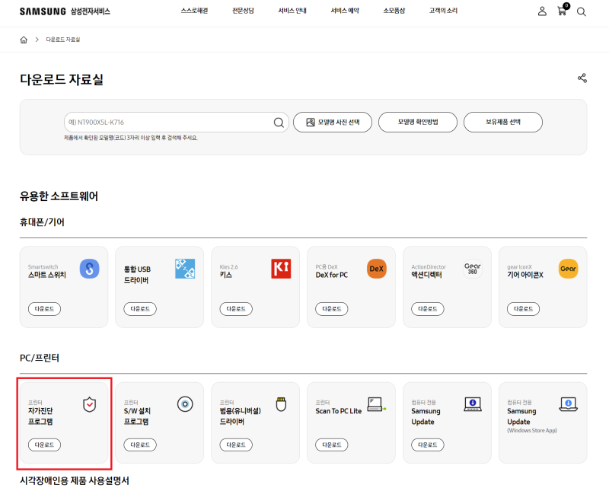
Task: Click the scanner icon on Scan To PC Lite
Action: click(375, 404)
